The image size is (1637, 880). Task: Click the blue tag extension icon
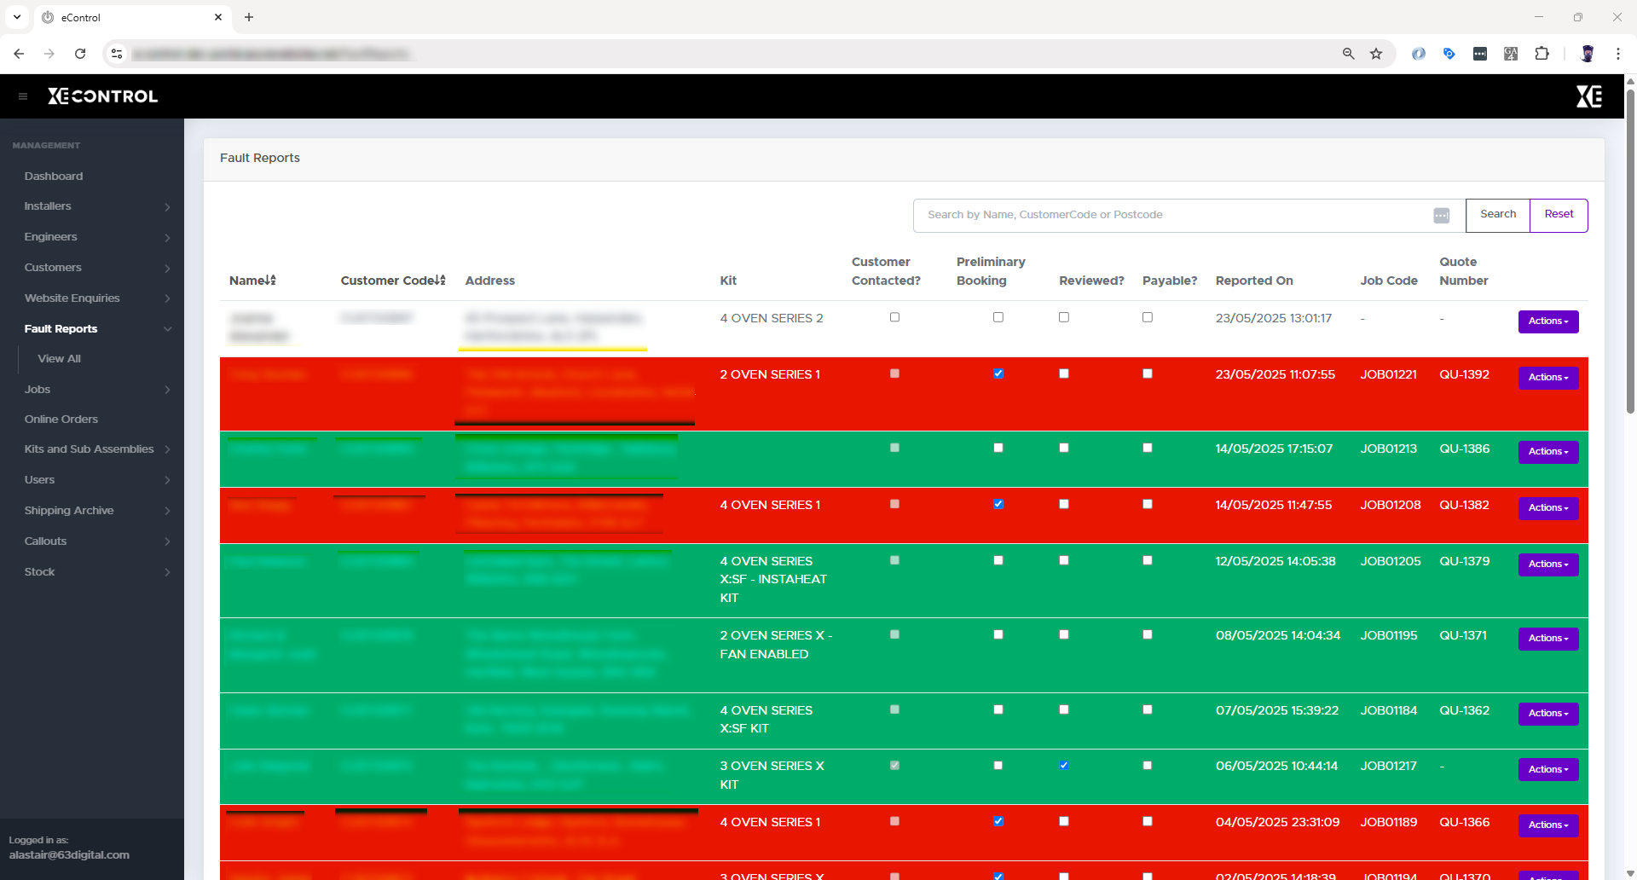click(1449, 54)
